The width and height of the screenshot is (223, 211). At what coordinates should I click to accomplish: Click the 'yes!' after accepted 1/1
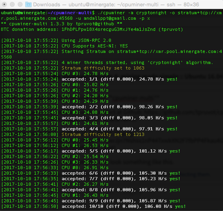point(172,79)
